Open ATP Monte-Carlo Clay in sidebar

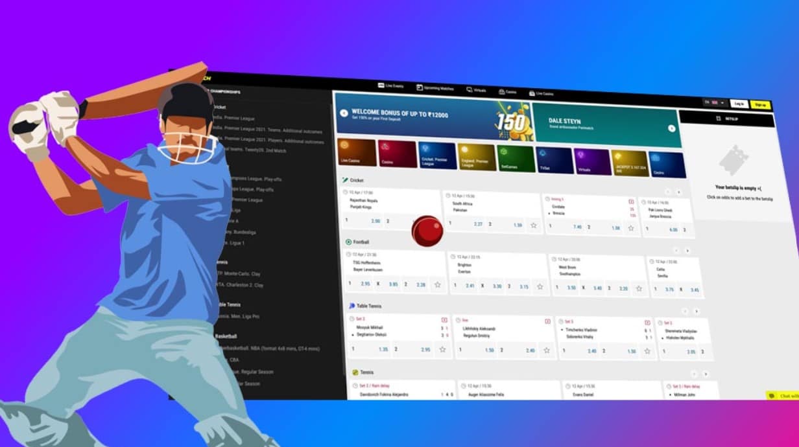click(239, 274)
